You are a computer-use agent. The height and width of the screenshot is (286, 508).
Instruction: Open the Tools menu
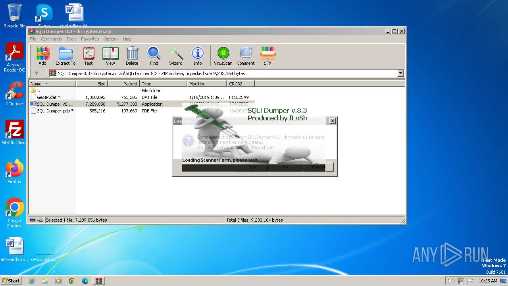click(x=71, y=39)
